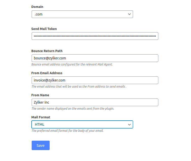Click the From Name text field

pyautogui.click(x=95, y=102)
